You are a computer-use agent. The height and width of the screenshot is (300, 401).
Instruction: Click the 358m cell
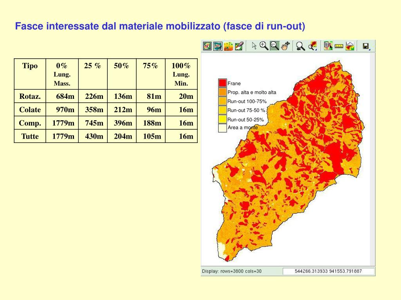[93, 110]
